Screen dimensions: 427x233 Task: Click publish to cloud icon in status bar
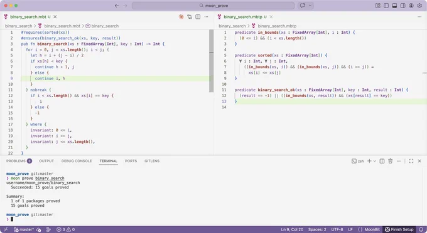[x=38, y=229]
